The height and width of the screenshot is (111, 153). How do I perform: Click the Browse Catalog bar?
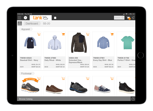[x=74, y=99]
